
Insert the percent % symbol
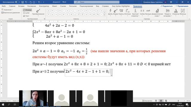98,15
